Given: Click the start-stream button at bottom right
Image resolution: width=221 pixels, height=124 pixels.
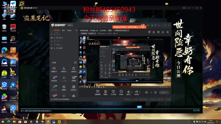Looking at the screenshot, I should (x=164, y=92).
